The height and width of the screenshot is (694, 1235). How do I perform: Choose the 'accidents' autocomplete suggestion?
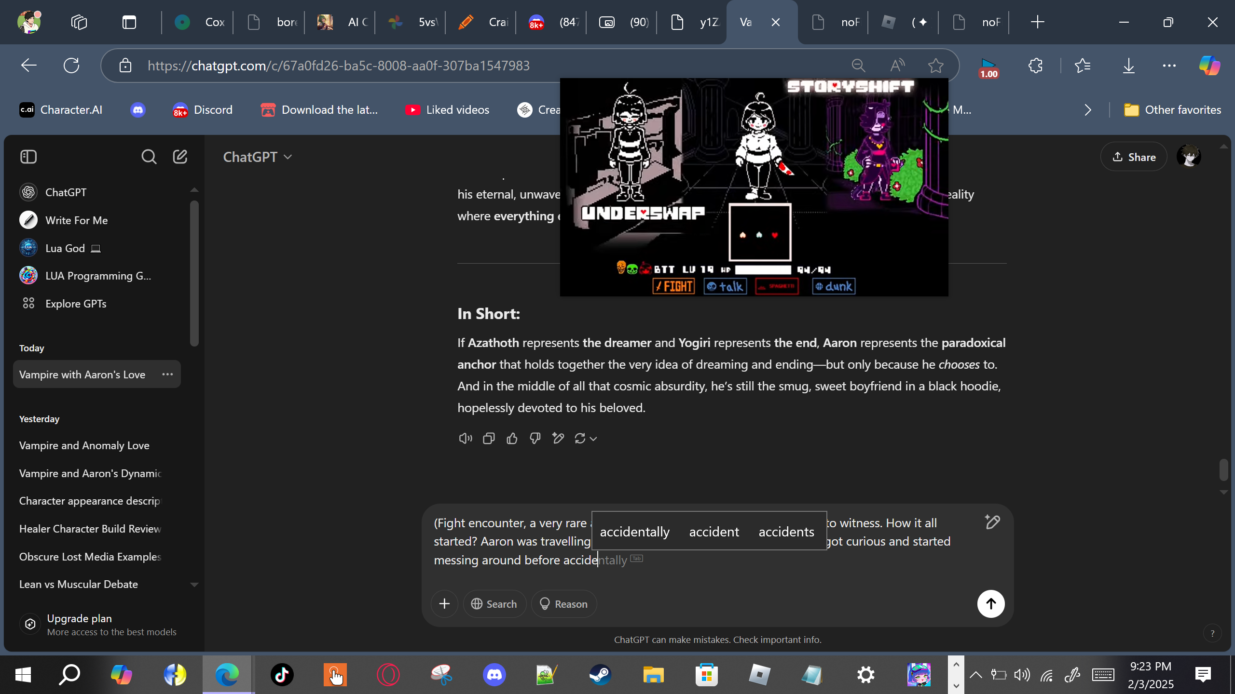click(786, 532)
